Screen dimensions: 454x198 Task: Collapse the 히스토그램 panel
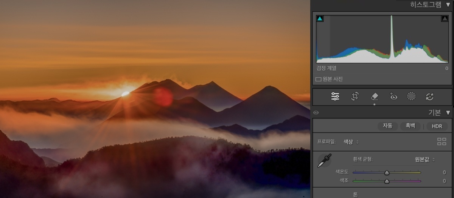(448, 5)
